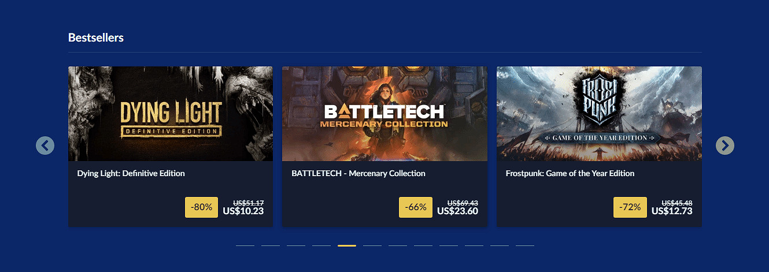The height and width of the screenshot is (272, 769).
Task: Open the Dying Light cover image
Action: pos(171,114)
